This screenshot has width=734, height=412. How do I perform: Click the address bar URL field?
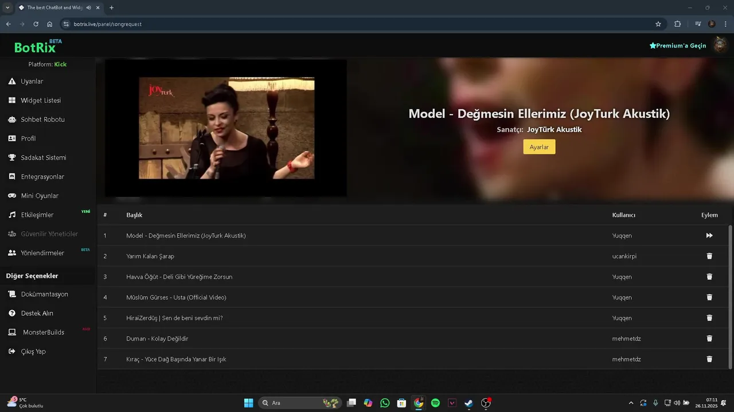tap(361, 24)
